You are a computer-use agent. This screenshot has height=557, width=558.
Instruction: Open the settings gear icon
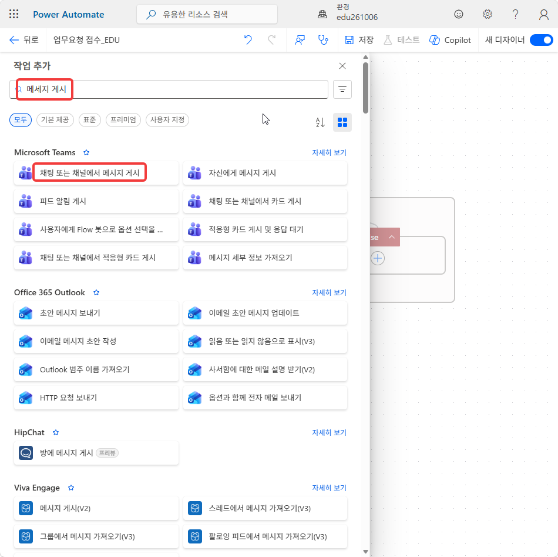[x=487, y=14]
